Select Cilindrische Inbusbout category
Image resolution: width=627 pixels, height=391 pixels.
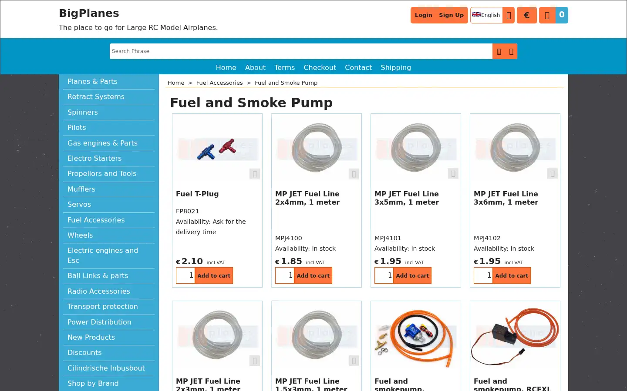pos(109,368)
